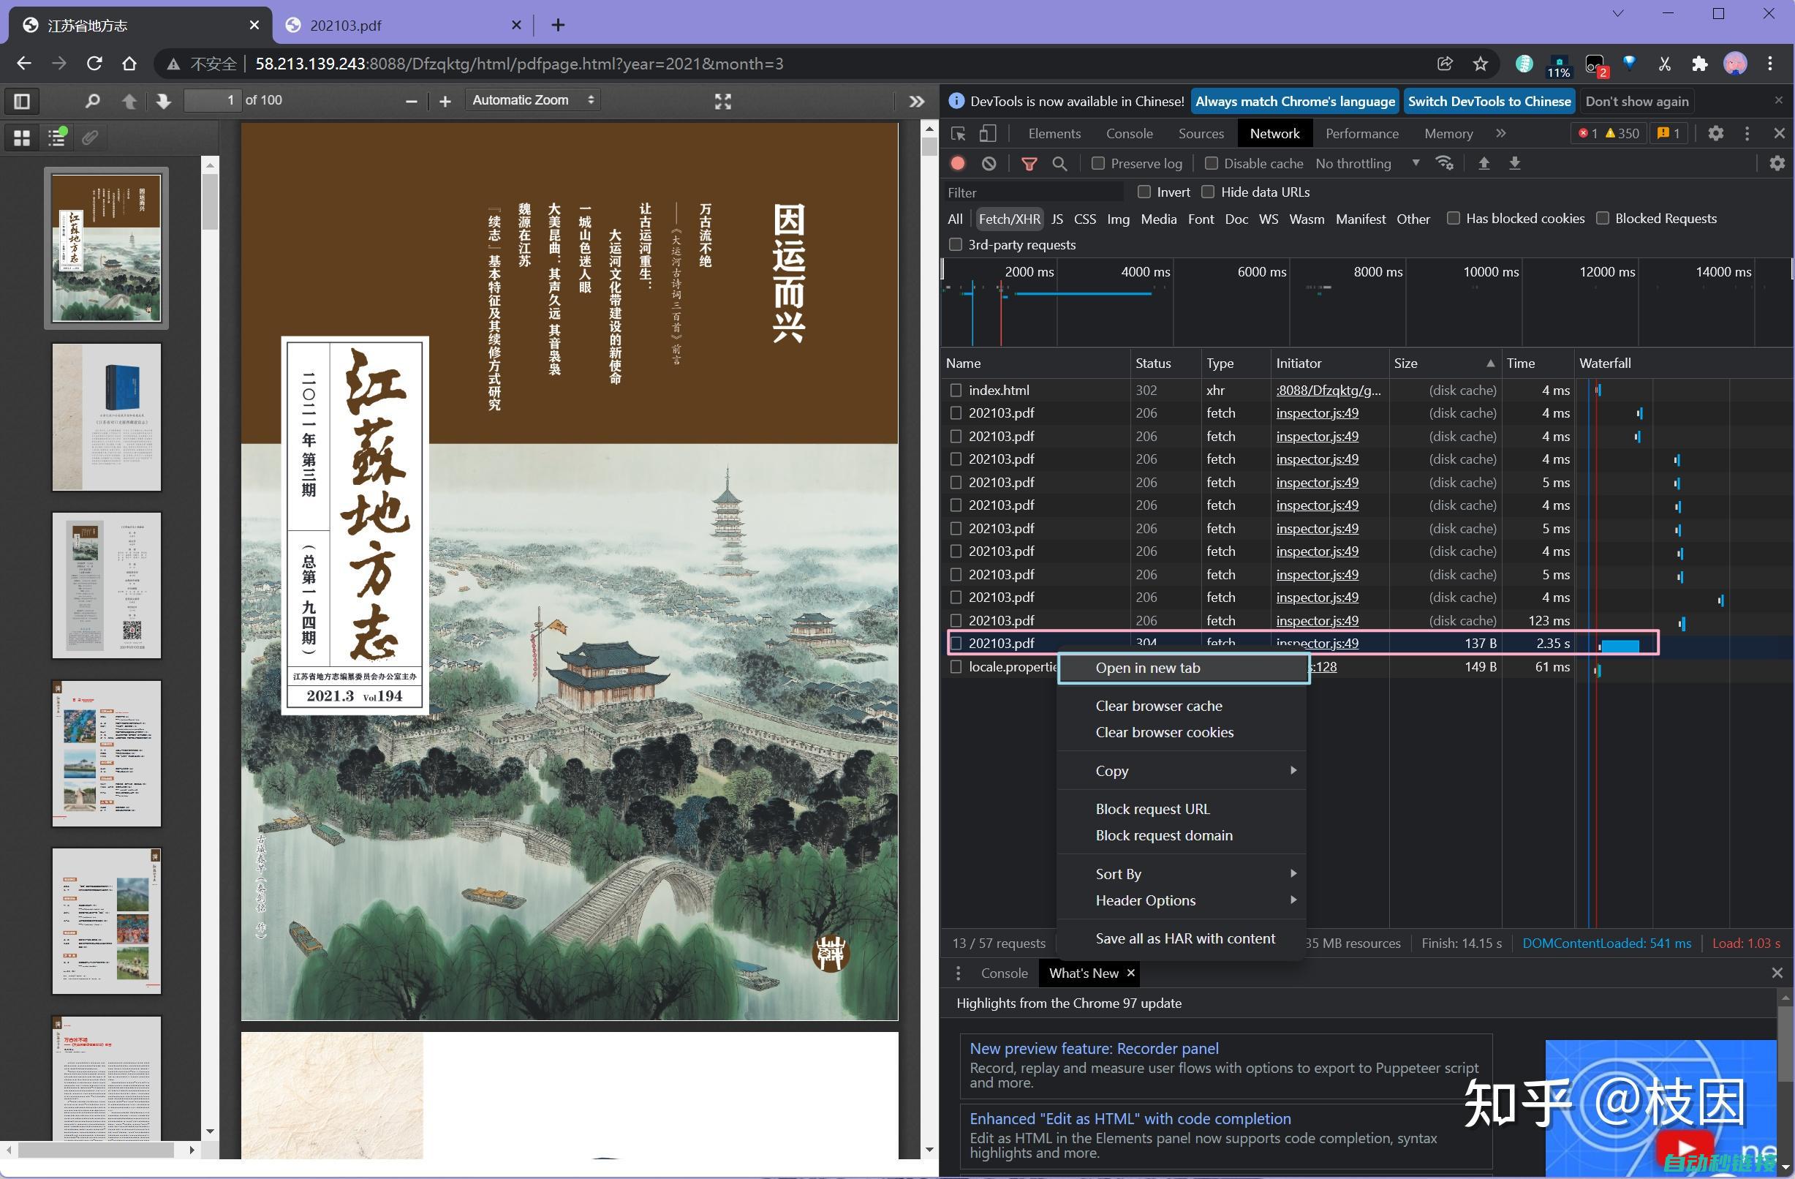Select the Network tab in DevTools
The width and height of the screenshot is (1795, 1179).
pos(1273,132)
